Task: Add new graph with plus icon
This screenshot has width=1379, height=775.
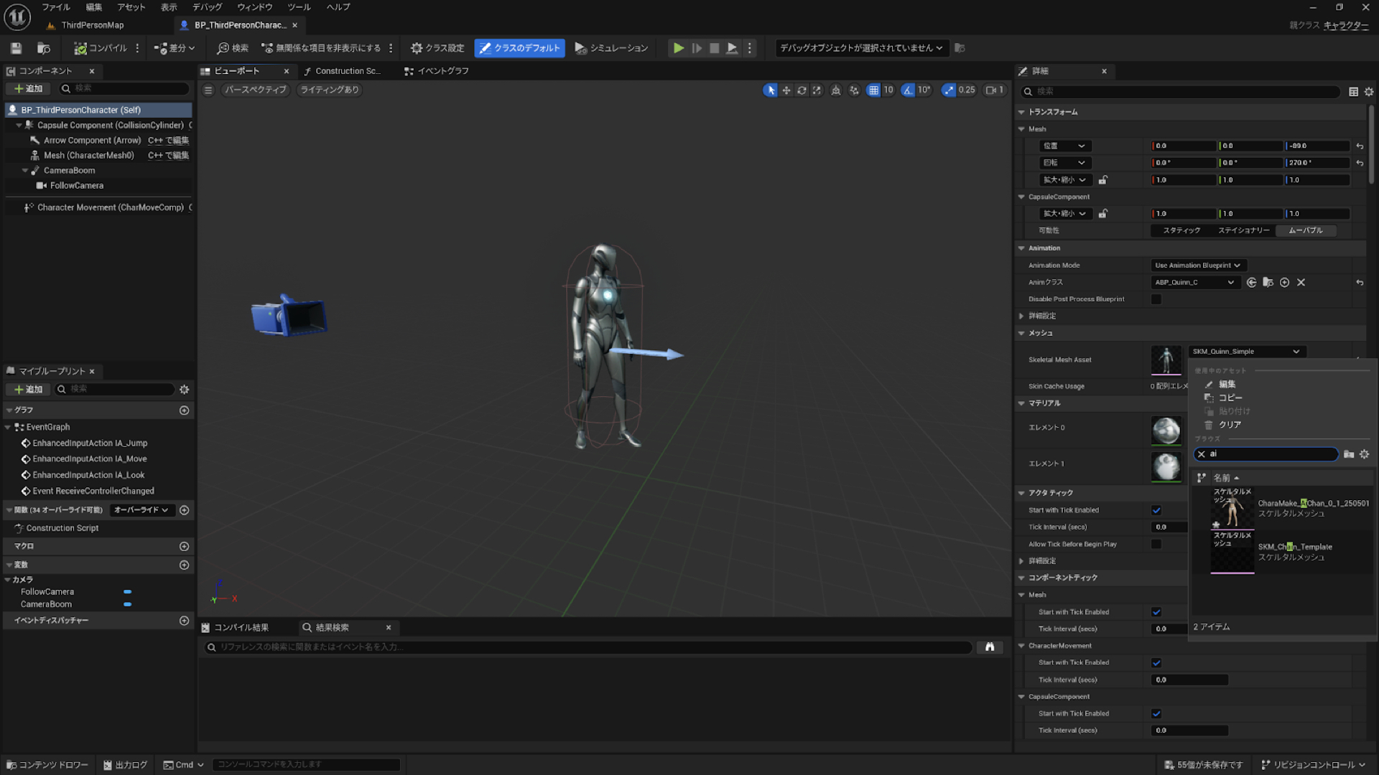Action: 185,410
